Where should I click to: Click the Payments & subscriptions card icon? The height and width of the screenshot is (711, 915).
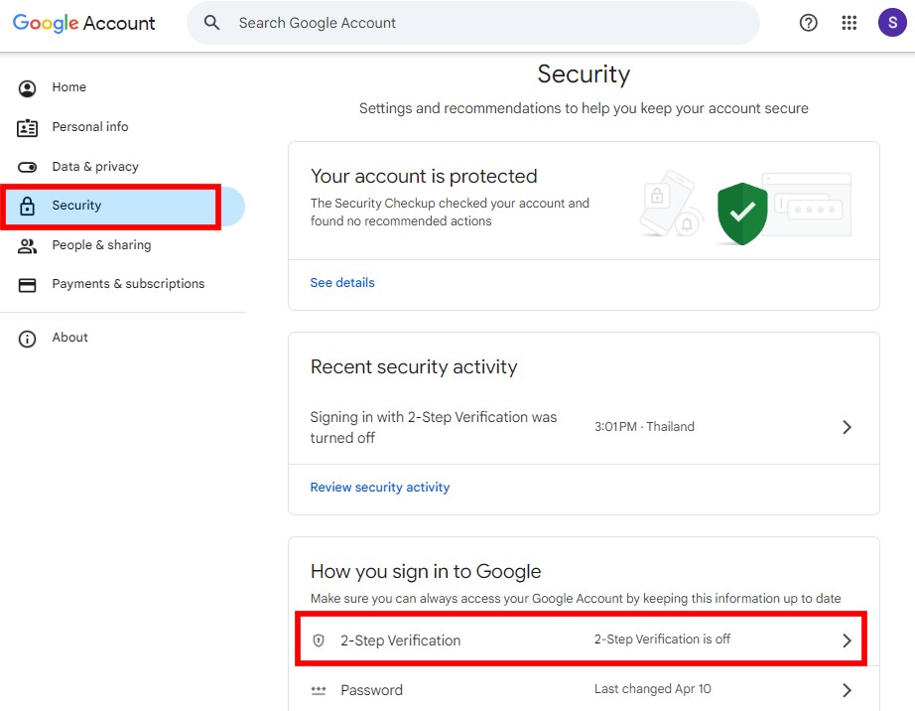click(28, 285)
